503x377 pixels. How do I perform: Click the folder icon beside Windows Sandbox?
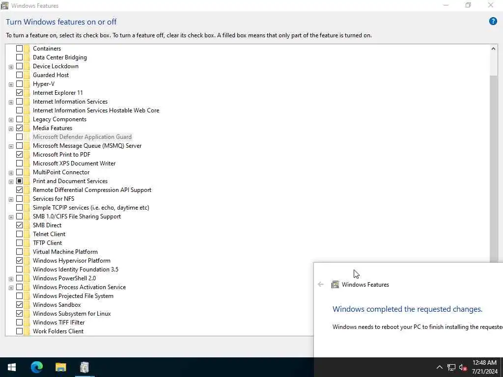[27, 304]
